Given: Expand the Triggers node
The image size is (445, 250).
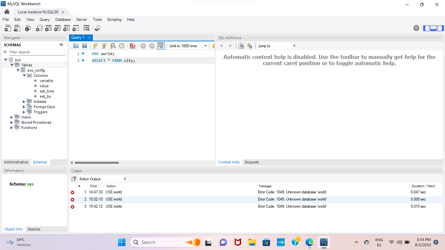Looking at the screenshot, I should tap(24, 112).
